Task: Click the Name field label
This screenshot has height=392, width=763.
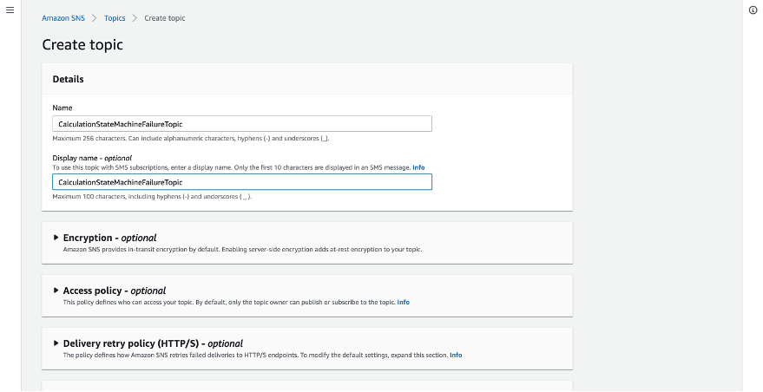Action: pos(62,108)
